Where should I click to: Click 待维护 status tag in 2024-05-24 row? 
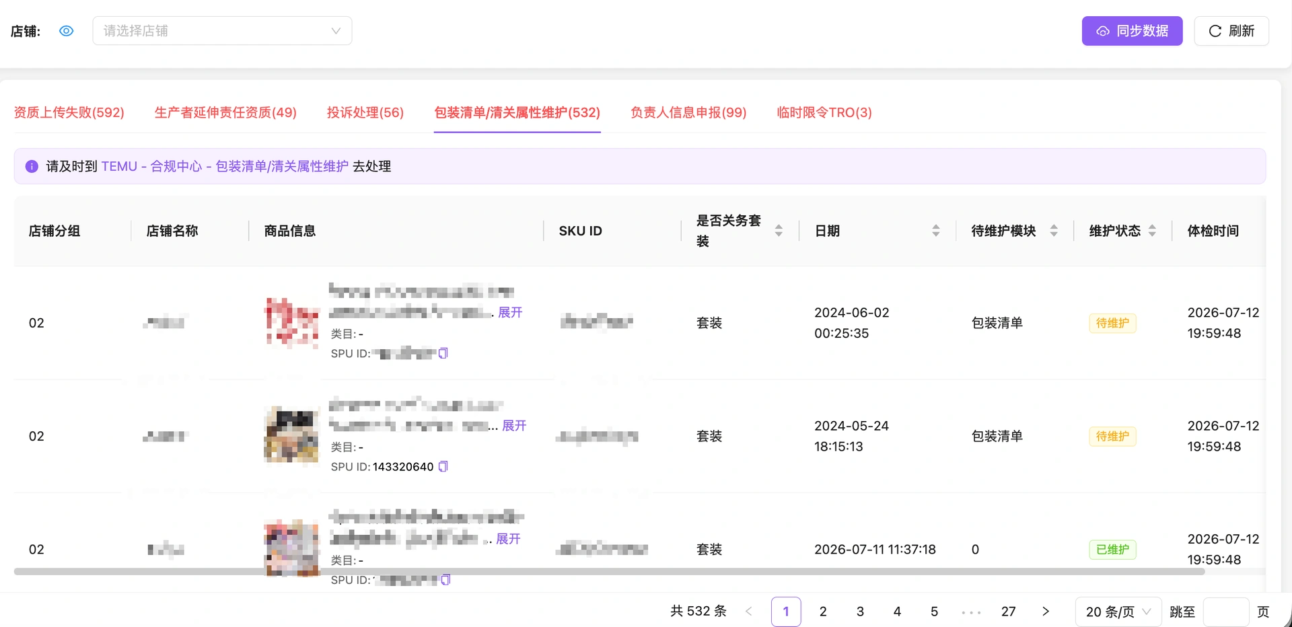pos(1112,436)
